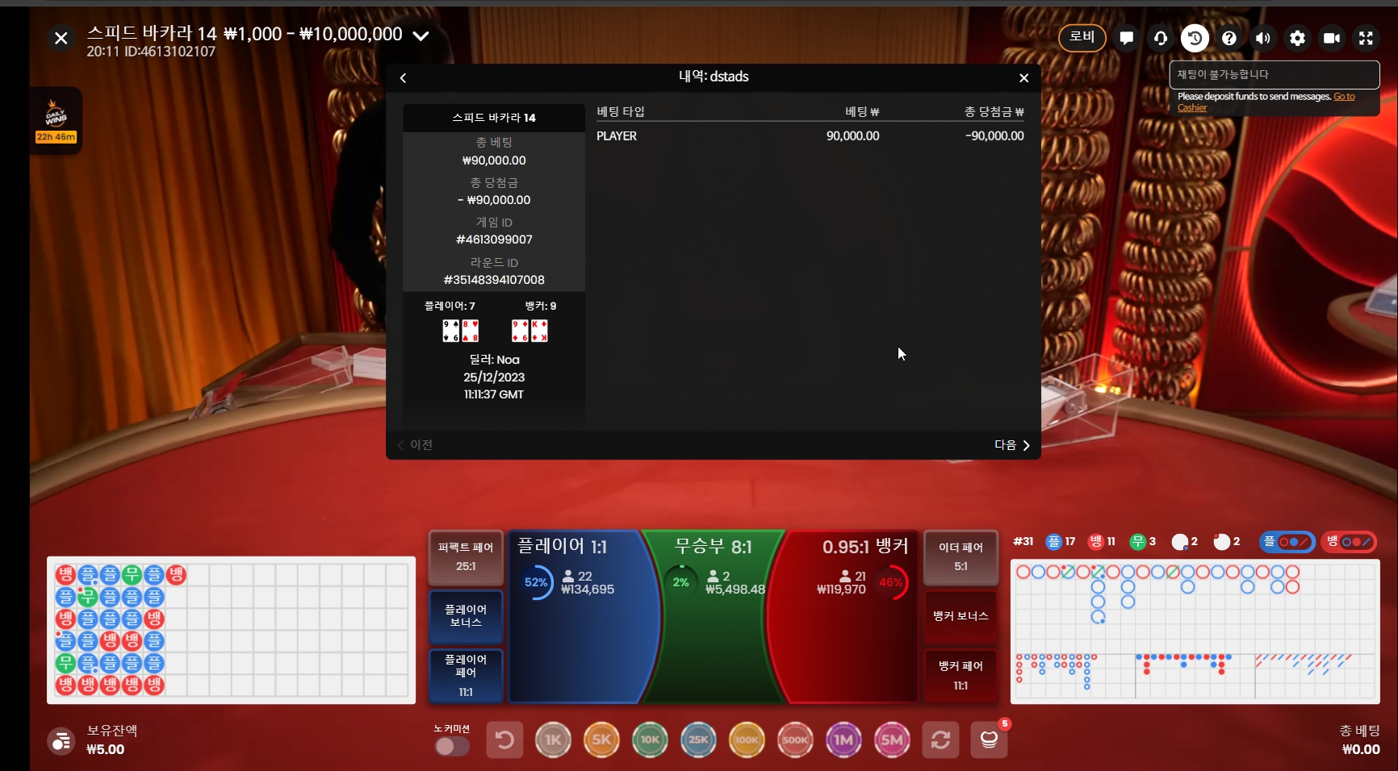The width and height of the screenshot is (1398, 771).
Task: Select the PLAYER bet type row text
Action: coord(617,136)
